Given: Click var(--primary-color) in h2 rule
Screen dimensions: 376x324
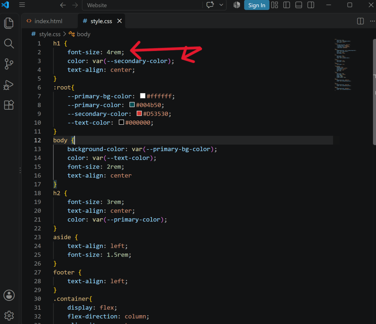Looking at the screenshot, I should point(128,219).
